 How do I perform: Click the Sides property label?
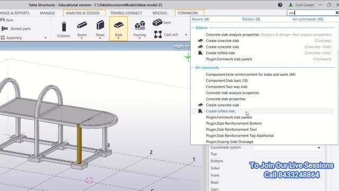coord(215,168)
